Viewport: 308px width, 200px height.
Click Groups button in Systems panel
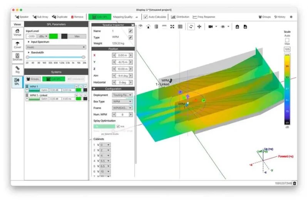coord(33,79)
